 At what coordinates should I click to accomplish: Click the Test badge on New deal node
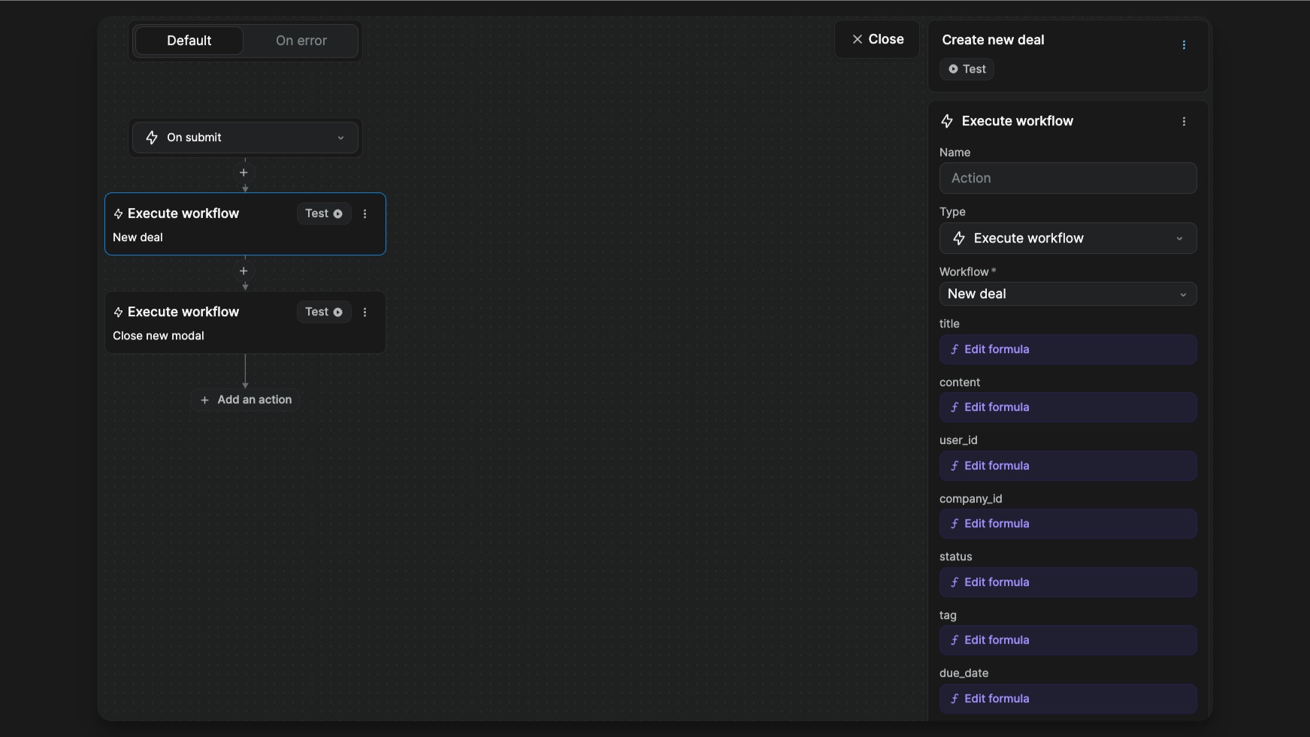pos(324,213)
